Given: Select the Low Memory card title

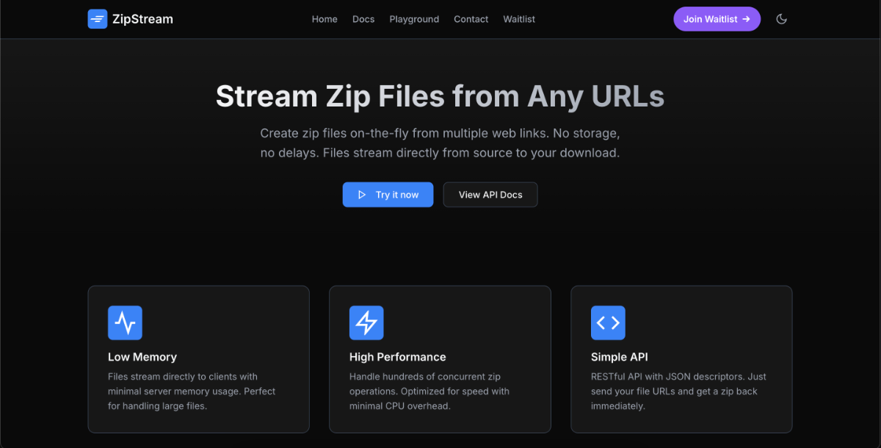Looking at the screenshot, I should tap(142, 357).
